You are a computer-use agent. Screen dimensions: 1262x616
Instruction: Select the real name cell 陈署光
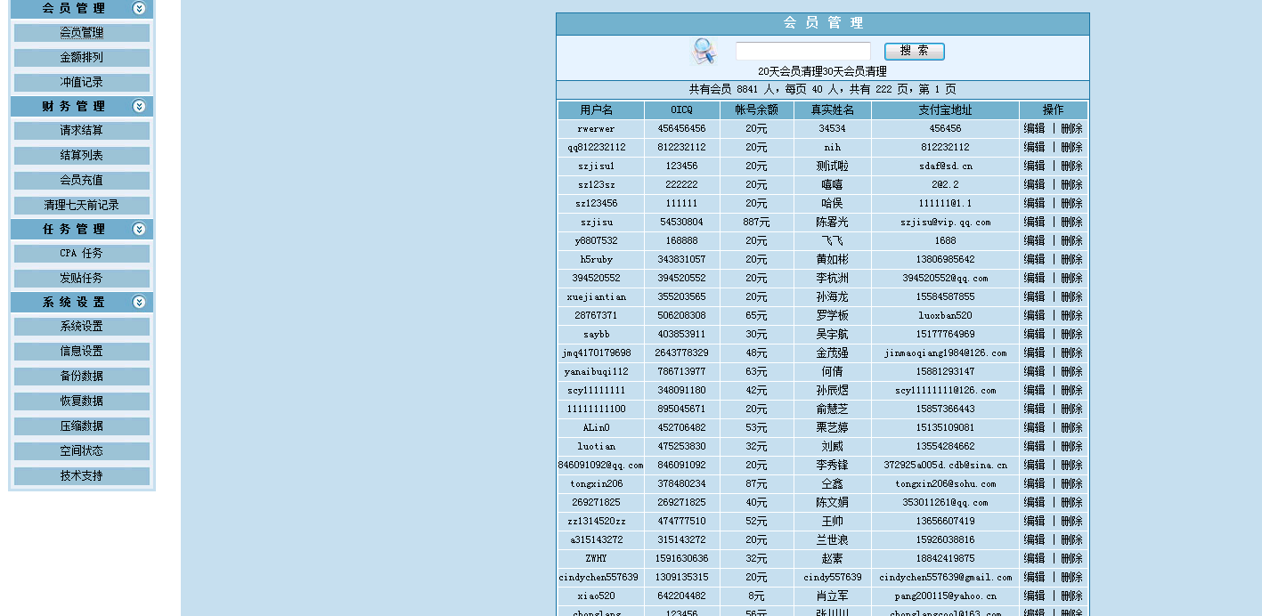(x=832, y=223)
